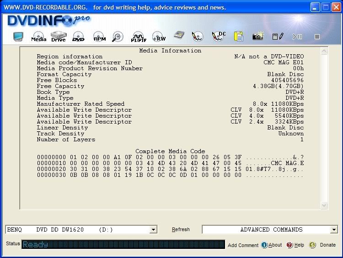Click the Add Comment link
The image size is (343, 258).
coord(243,245)
